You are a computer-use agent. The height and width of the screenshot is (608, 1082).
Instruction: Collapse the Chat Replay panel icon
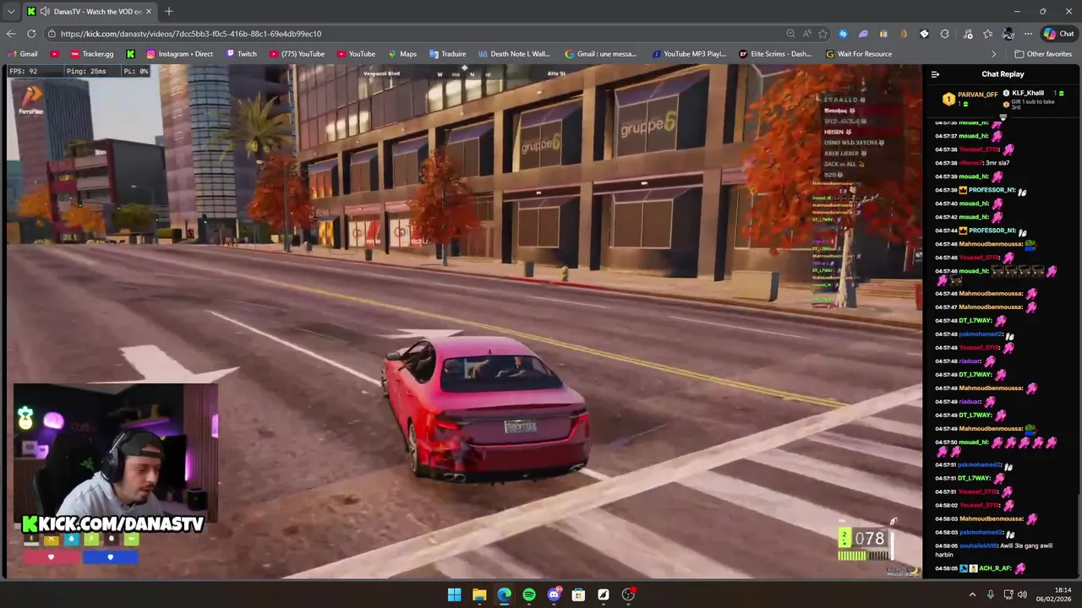click(935, 74)
